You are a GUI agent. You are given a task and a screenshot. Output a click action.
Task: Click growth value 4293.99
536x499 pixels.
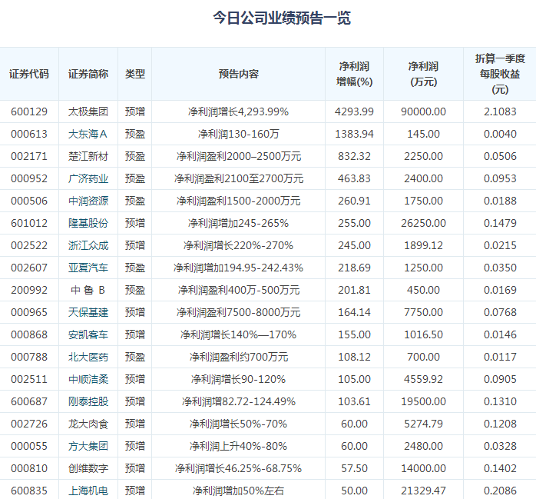[x=354, y=111]
